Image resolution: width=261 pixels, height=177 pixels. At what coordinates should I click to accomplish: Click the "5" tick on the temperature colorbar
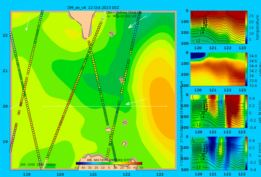click(x=250, y=40)
